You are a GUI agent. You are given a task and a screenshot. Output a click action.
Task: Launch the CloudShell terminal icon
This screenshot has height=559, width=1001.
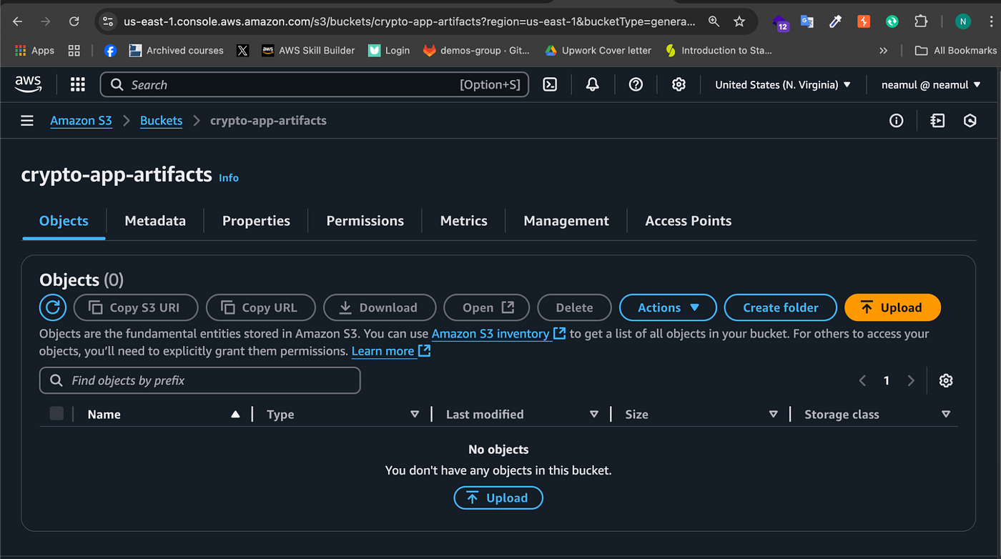[550, 84]
